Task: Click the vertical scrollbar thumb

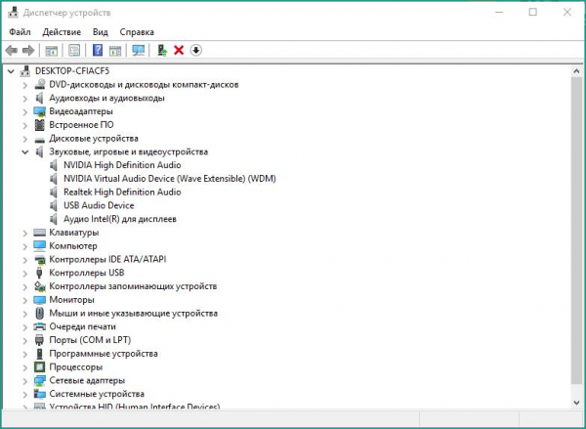Action: coord(576,231)
